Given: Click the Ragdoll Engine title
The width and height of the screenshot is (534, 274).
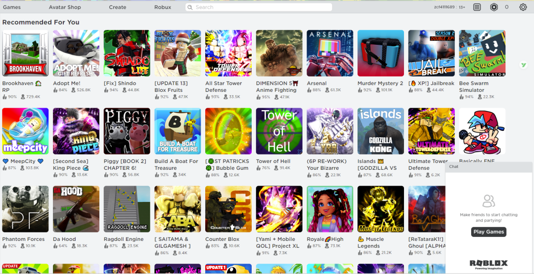Looking at the screenshot, I should coord(124,239).
